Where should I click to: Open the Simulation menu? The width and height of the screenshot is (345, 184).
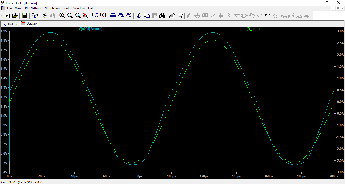pos(52,8)
